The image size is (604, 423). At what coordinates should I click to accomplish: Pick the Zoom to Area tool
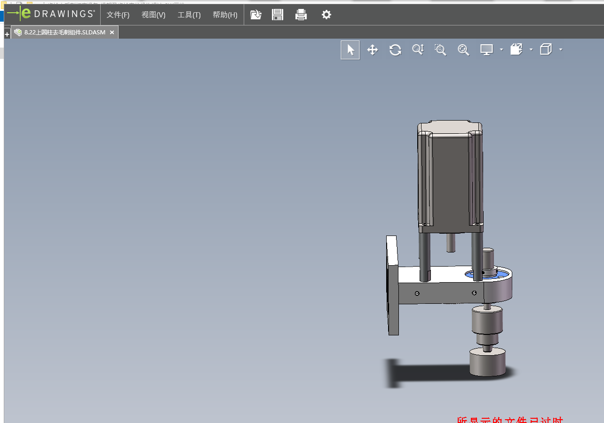point(440,50)
